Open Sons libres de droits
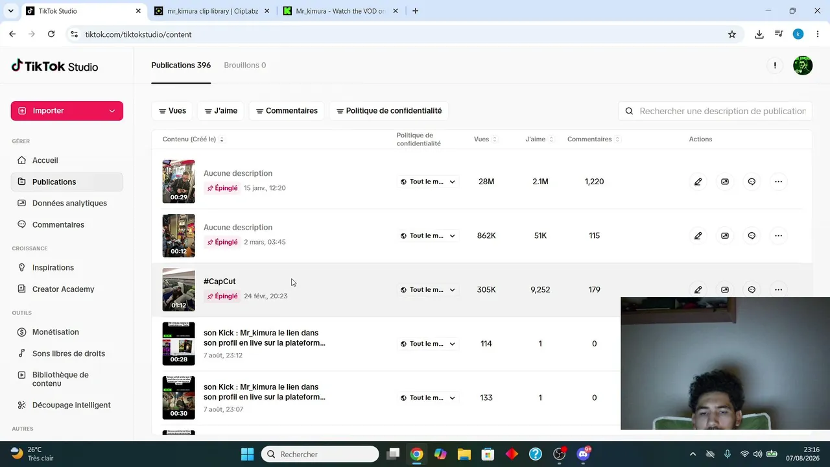The image size is (830, 467). (67, 353)
